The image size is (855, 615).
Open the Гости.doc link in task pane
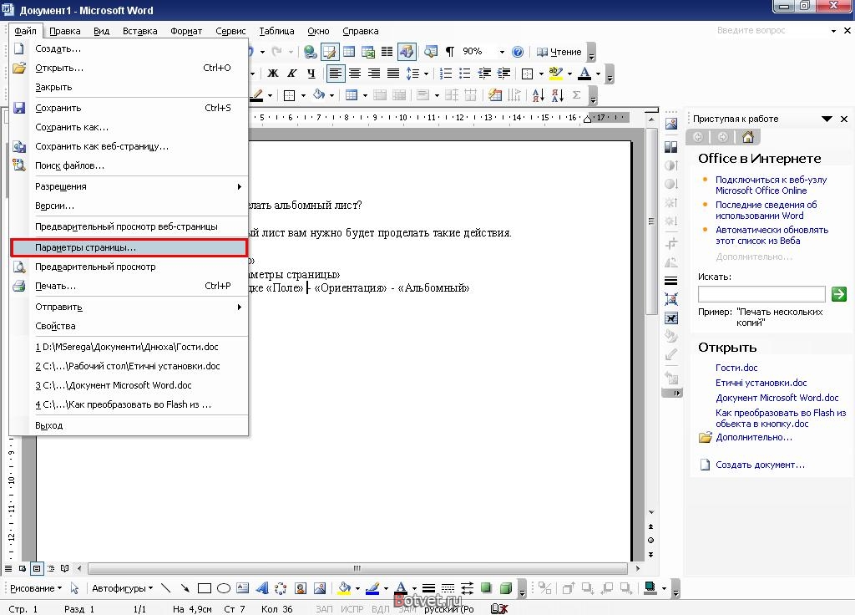click(736, 368)
